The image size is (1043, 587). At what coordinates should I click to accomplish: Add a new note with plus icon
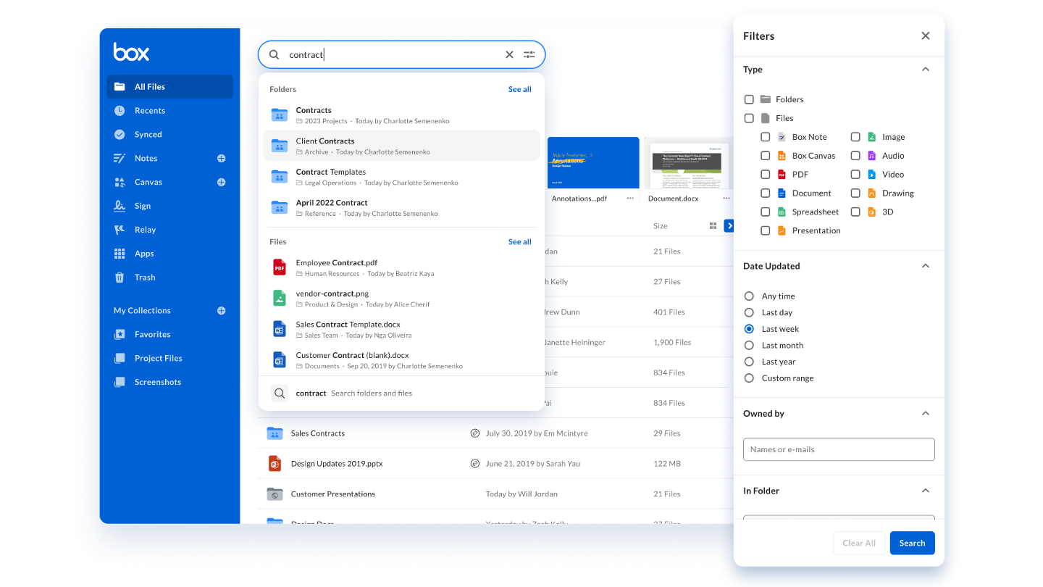[221, 158]
